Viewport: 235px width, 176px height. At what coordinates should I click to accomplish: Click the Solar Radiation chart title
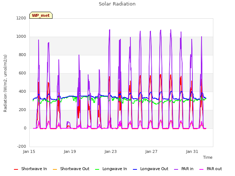pos(117,4)
